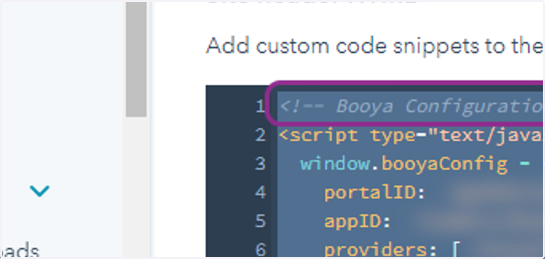Screen dimensions: 545x259
Task: Click the 'Add custom code snippets' description text
Action: pyautogui.click(x=375, y=46)
